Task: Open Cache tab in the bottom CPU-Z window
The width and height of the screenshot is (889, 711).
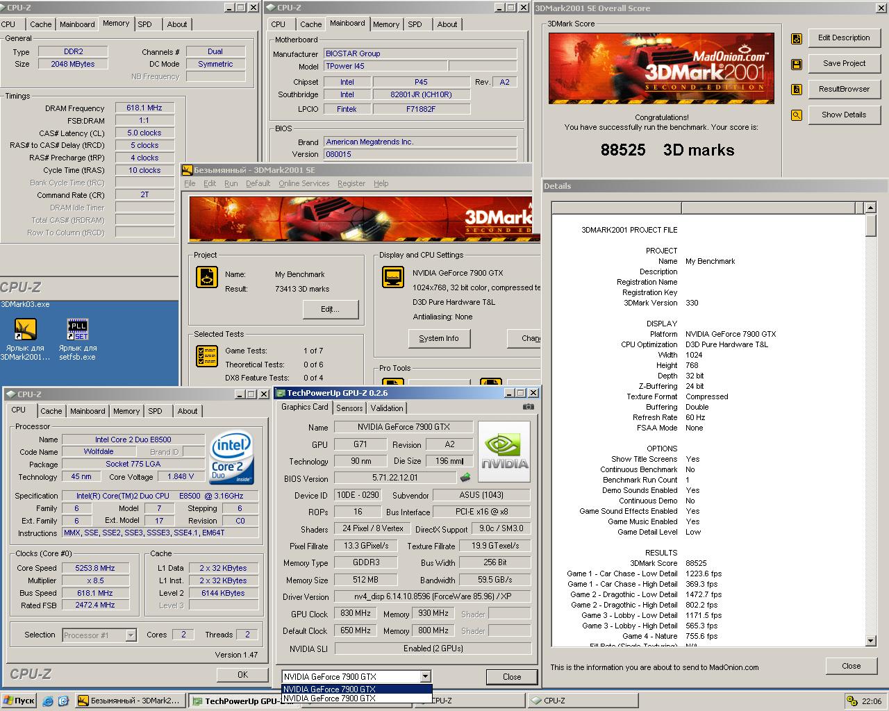Action: tap(51, 411)
